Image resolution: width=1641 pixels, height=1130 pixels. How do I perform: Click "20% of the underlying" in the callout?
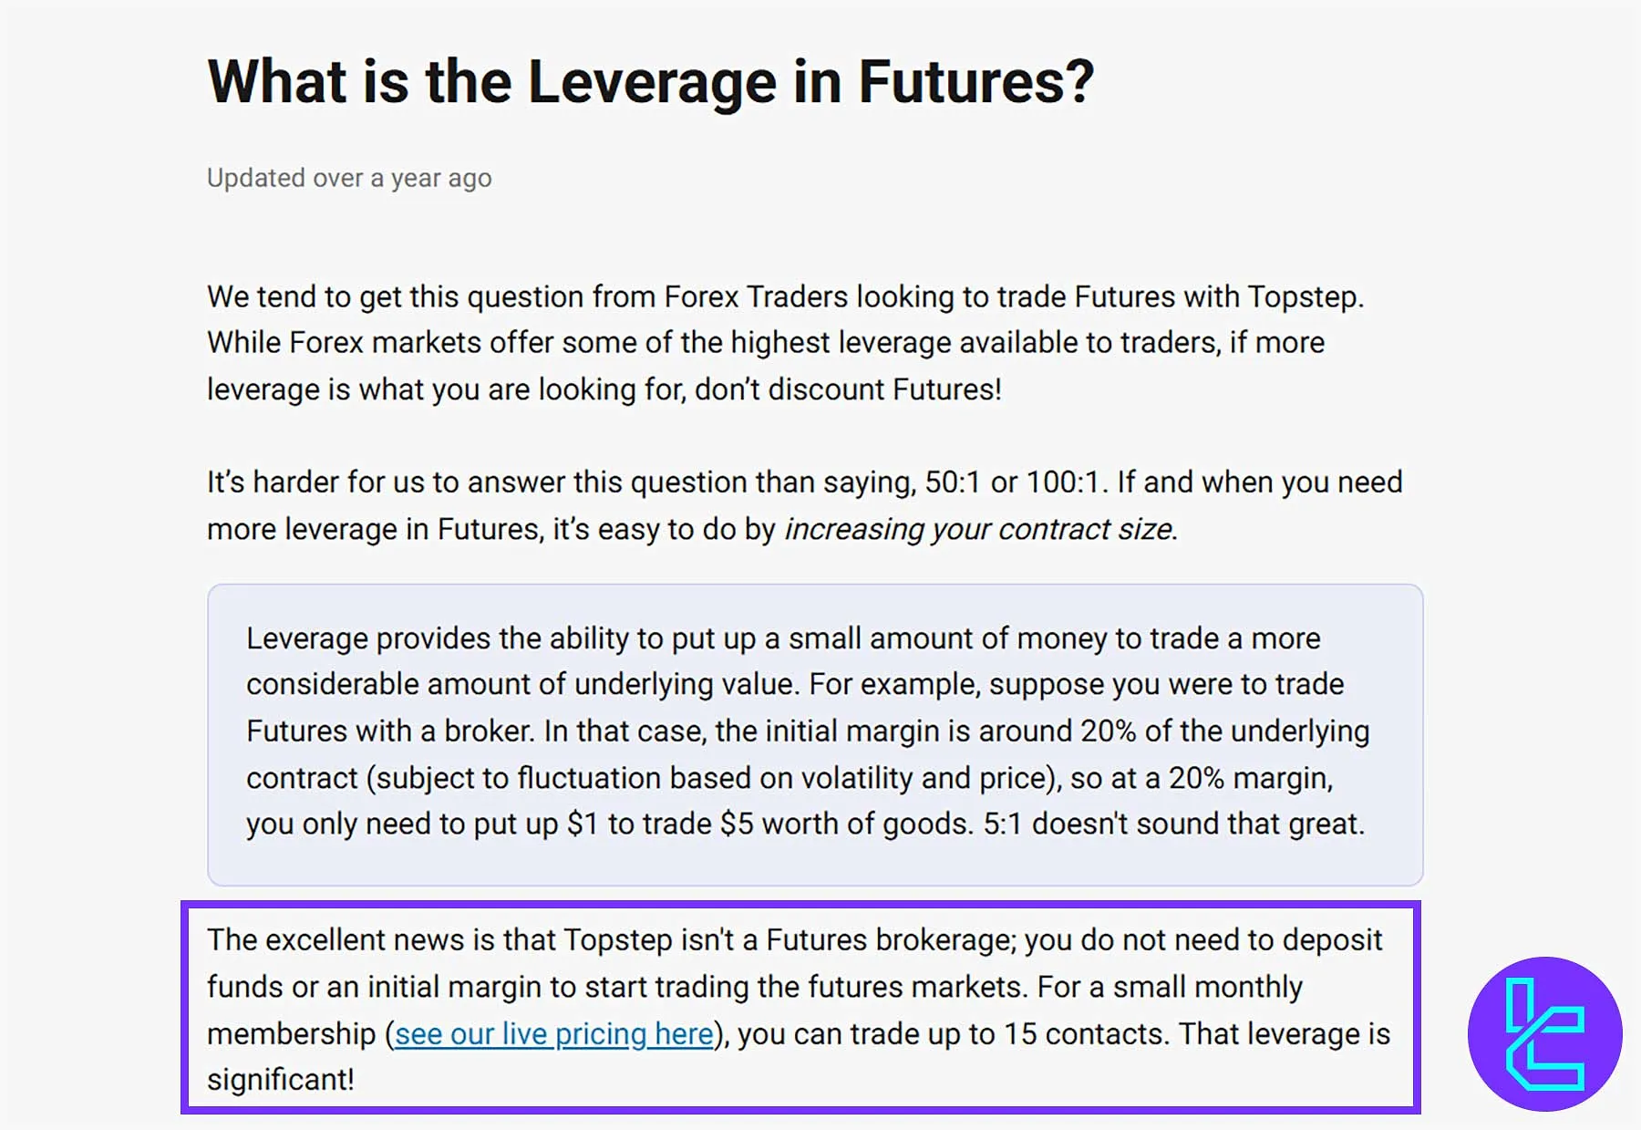1224,731
